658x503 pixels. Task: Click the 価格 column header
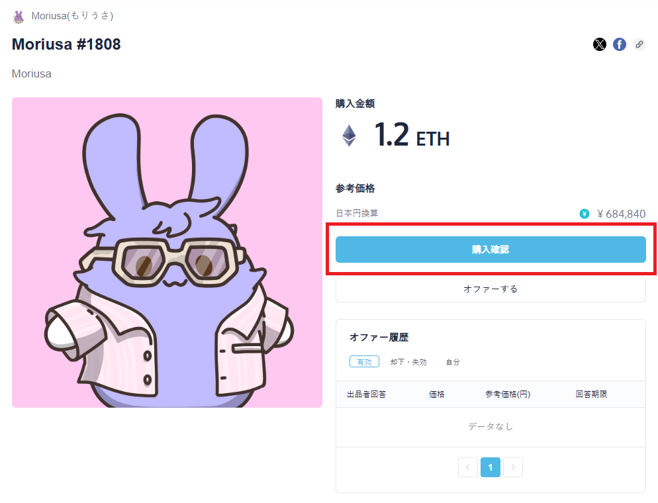(437, 394)
